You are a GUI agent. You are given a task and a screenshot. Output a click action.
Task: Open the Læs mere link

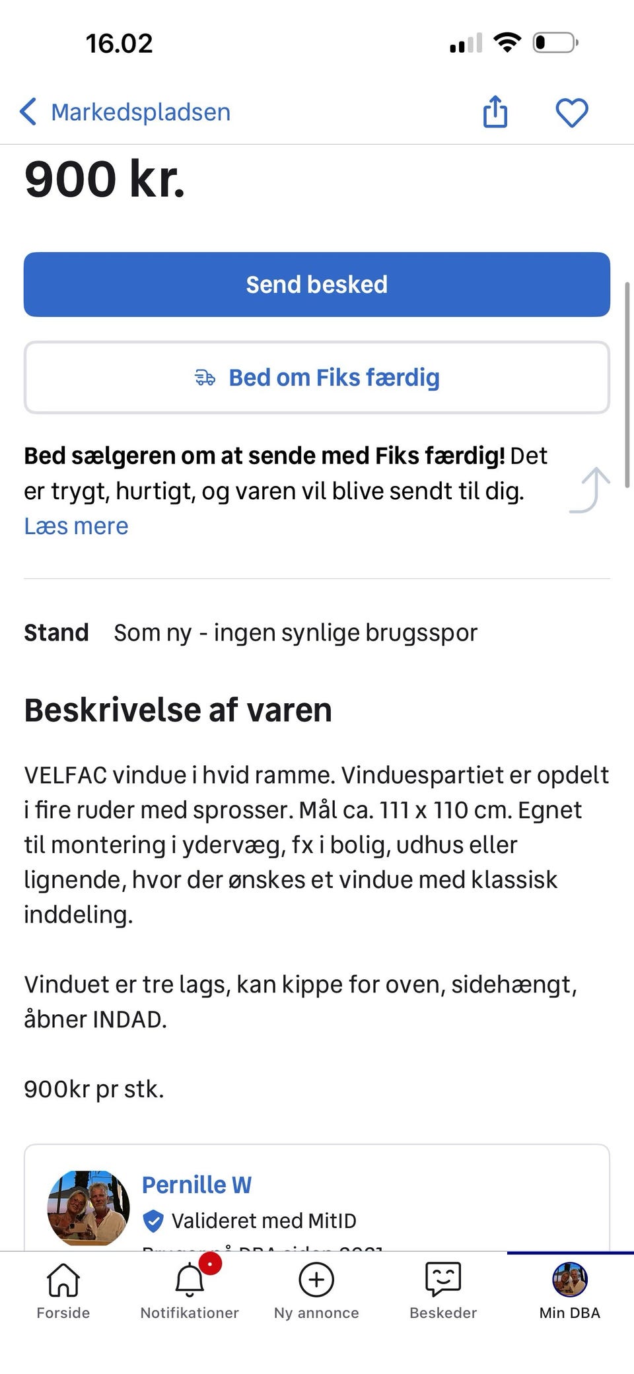[76, 526]
